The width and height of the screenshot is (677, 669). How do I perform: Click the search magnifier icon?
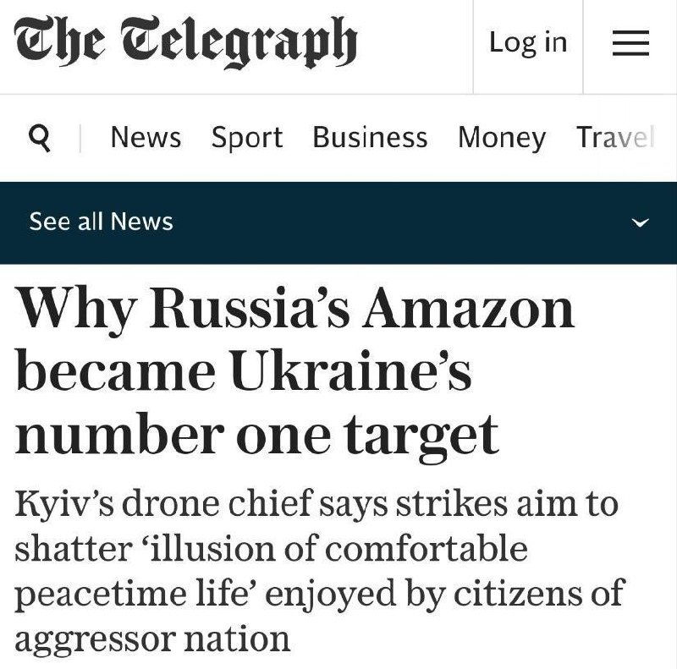pos(40,138)
